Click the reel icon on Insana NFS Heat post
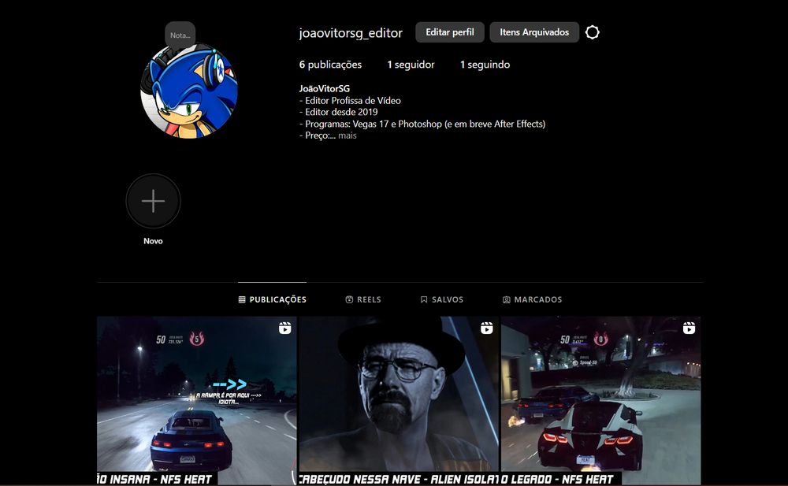788x486 pixels. pos(285,328)
